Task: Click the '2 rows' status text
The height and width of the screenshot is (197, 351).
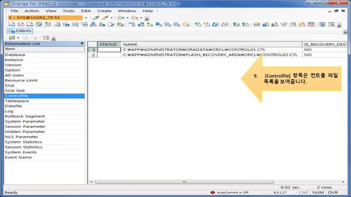Action: pos(324,187)
